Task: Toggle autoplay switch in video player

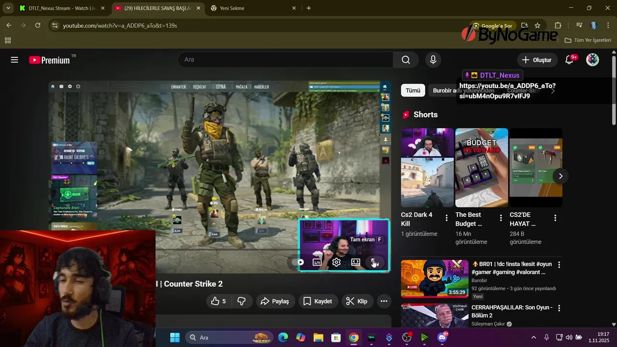Action: coord(299,262)
